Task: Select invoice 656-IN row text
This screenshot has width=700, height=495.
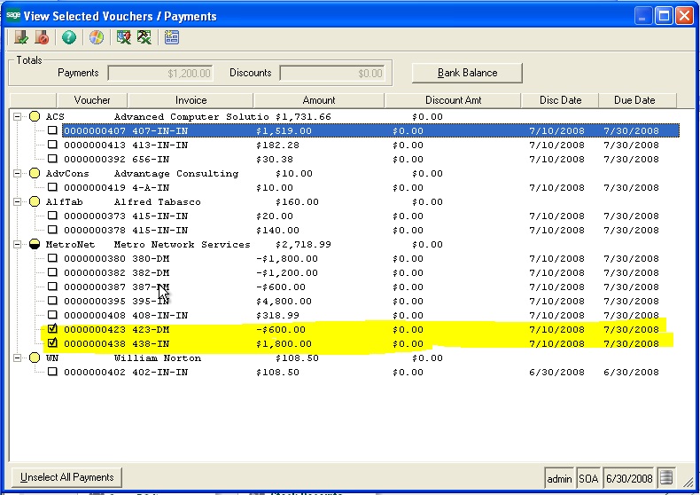Action: click(x=151, y=159)
